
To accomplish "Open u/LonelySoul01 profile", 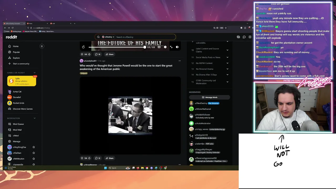I will pos(90,61).
